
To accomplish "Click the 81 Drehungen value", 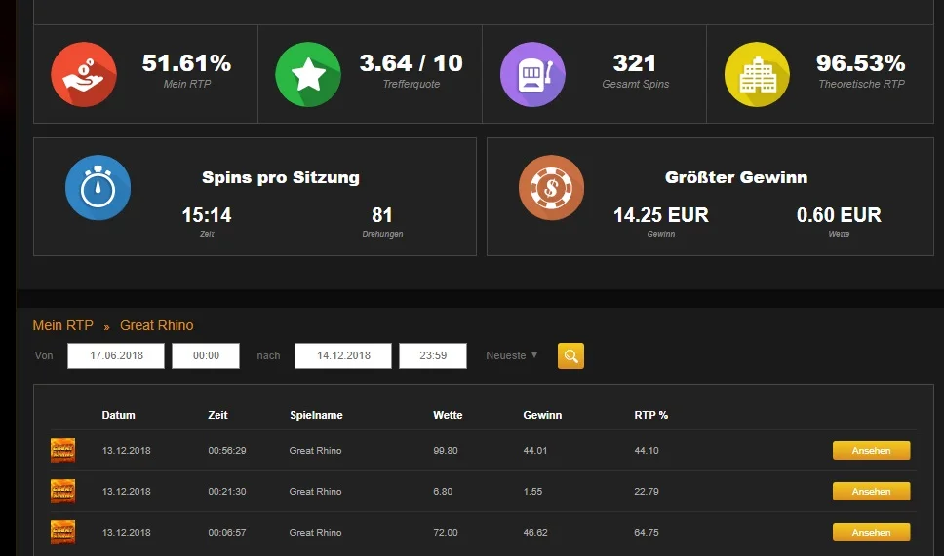I will (x=382, y=215).
